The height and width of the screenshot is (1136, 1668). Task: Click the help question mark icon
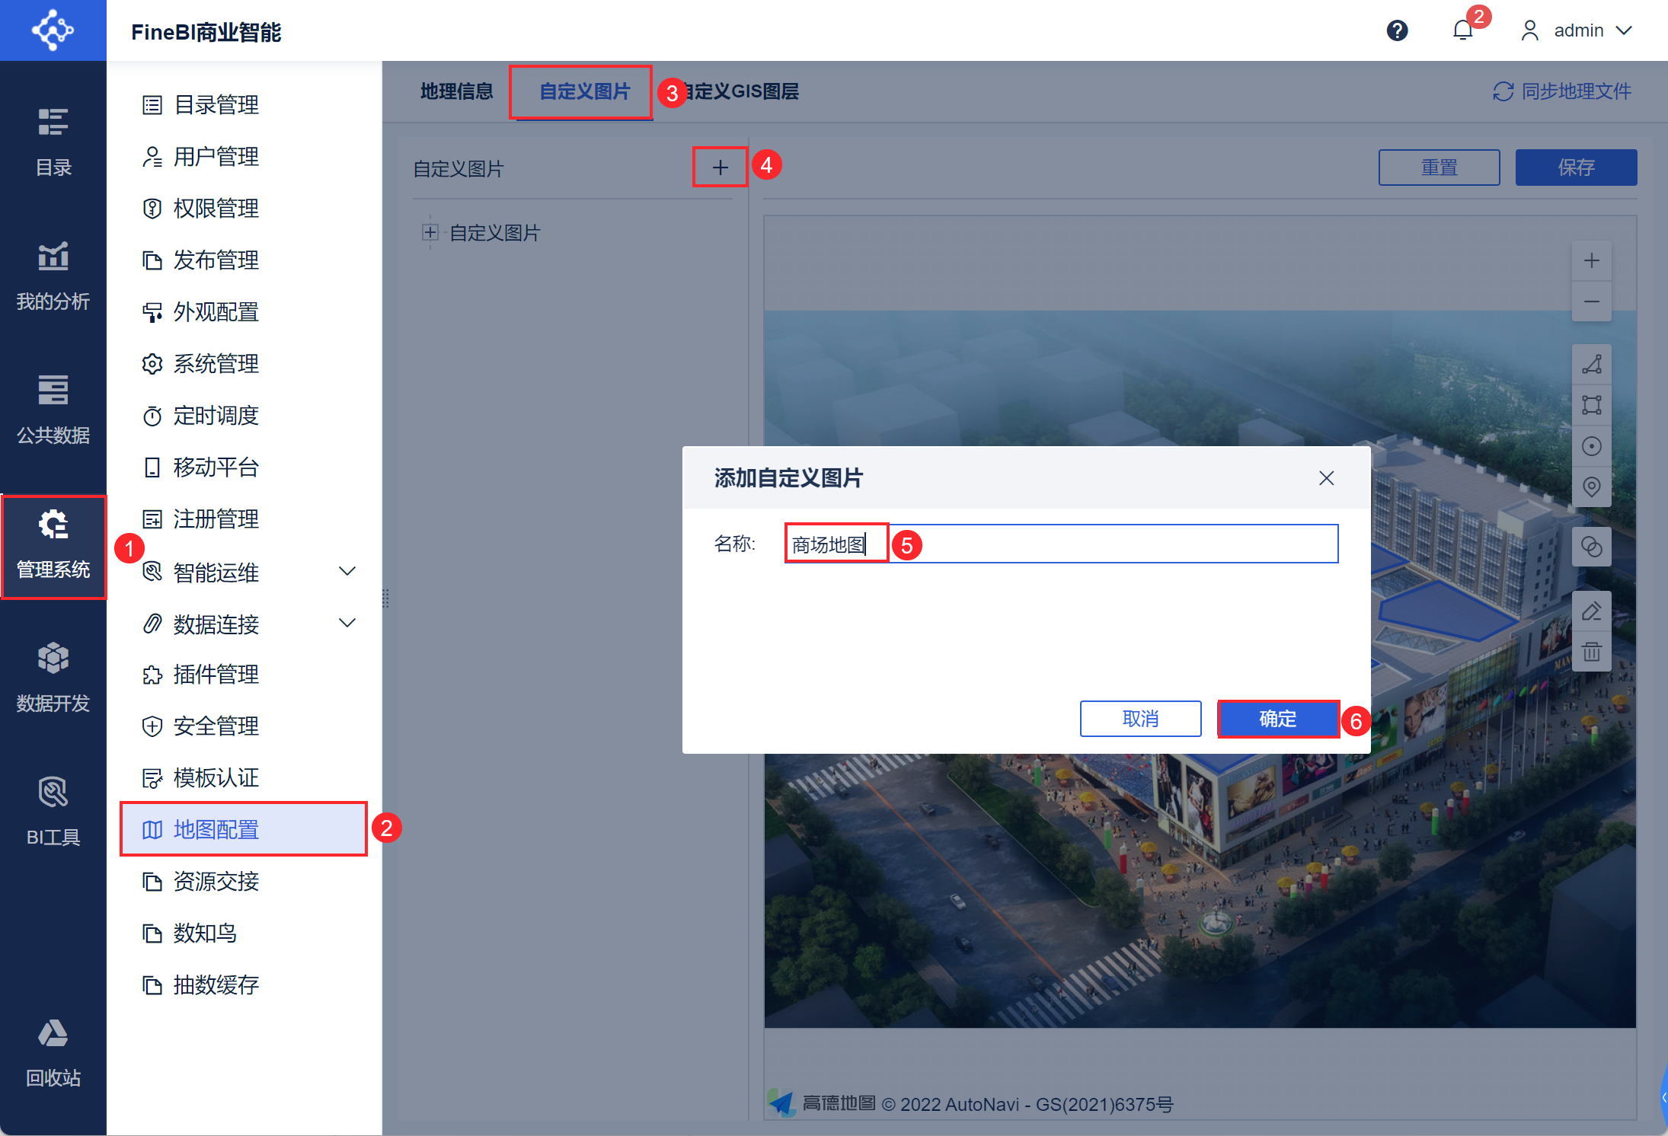pos(1397,30)
